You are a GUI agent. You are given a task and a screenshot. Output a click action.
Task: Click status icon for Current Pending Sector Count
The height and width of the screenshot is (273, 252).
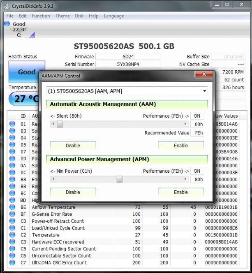pyautogui.click(x=12, y=249)
